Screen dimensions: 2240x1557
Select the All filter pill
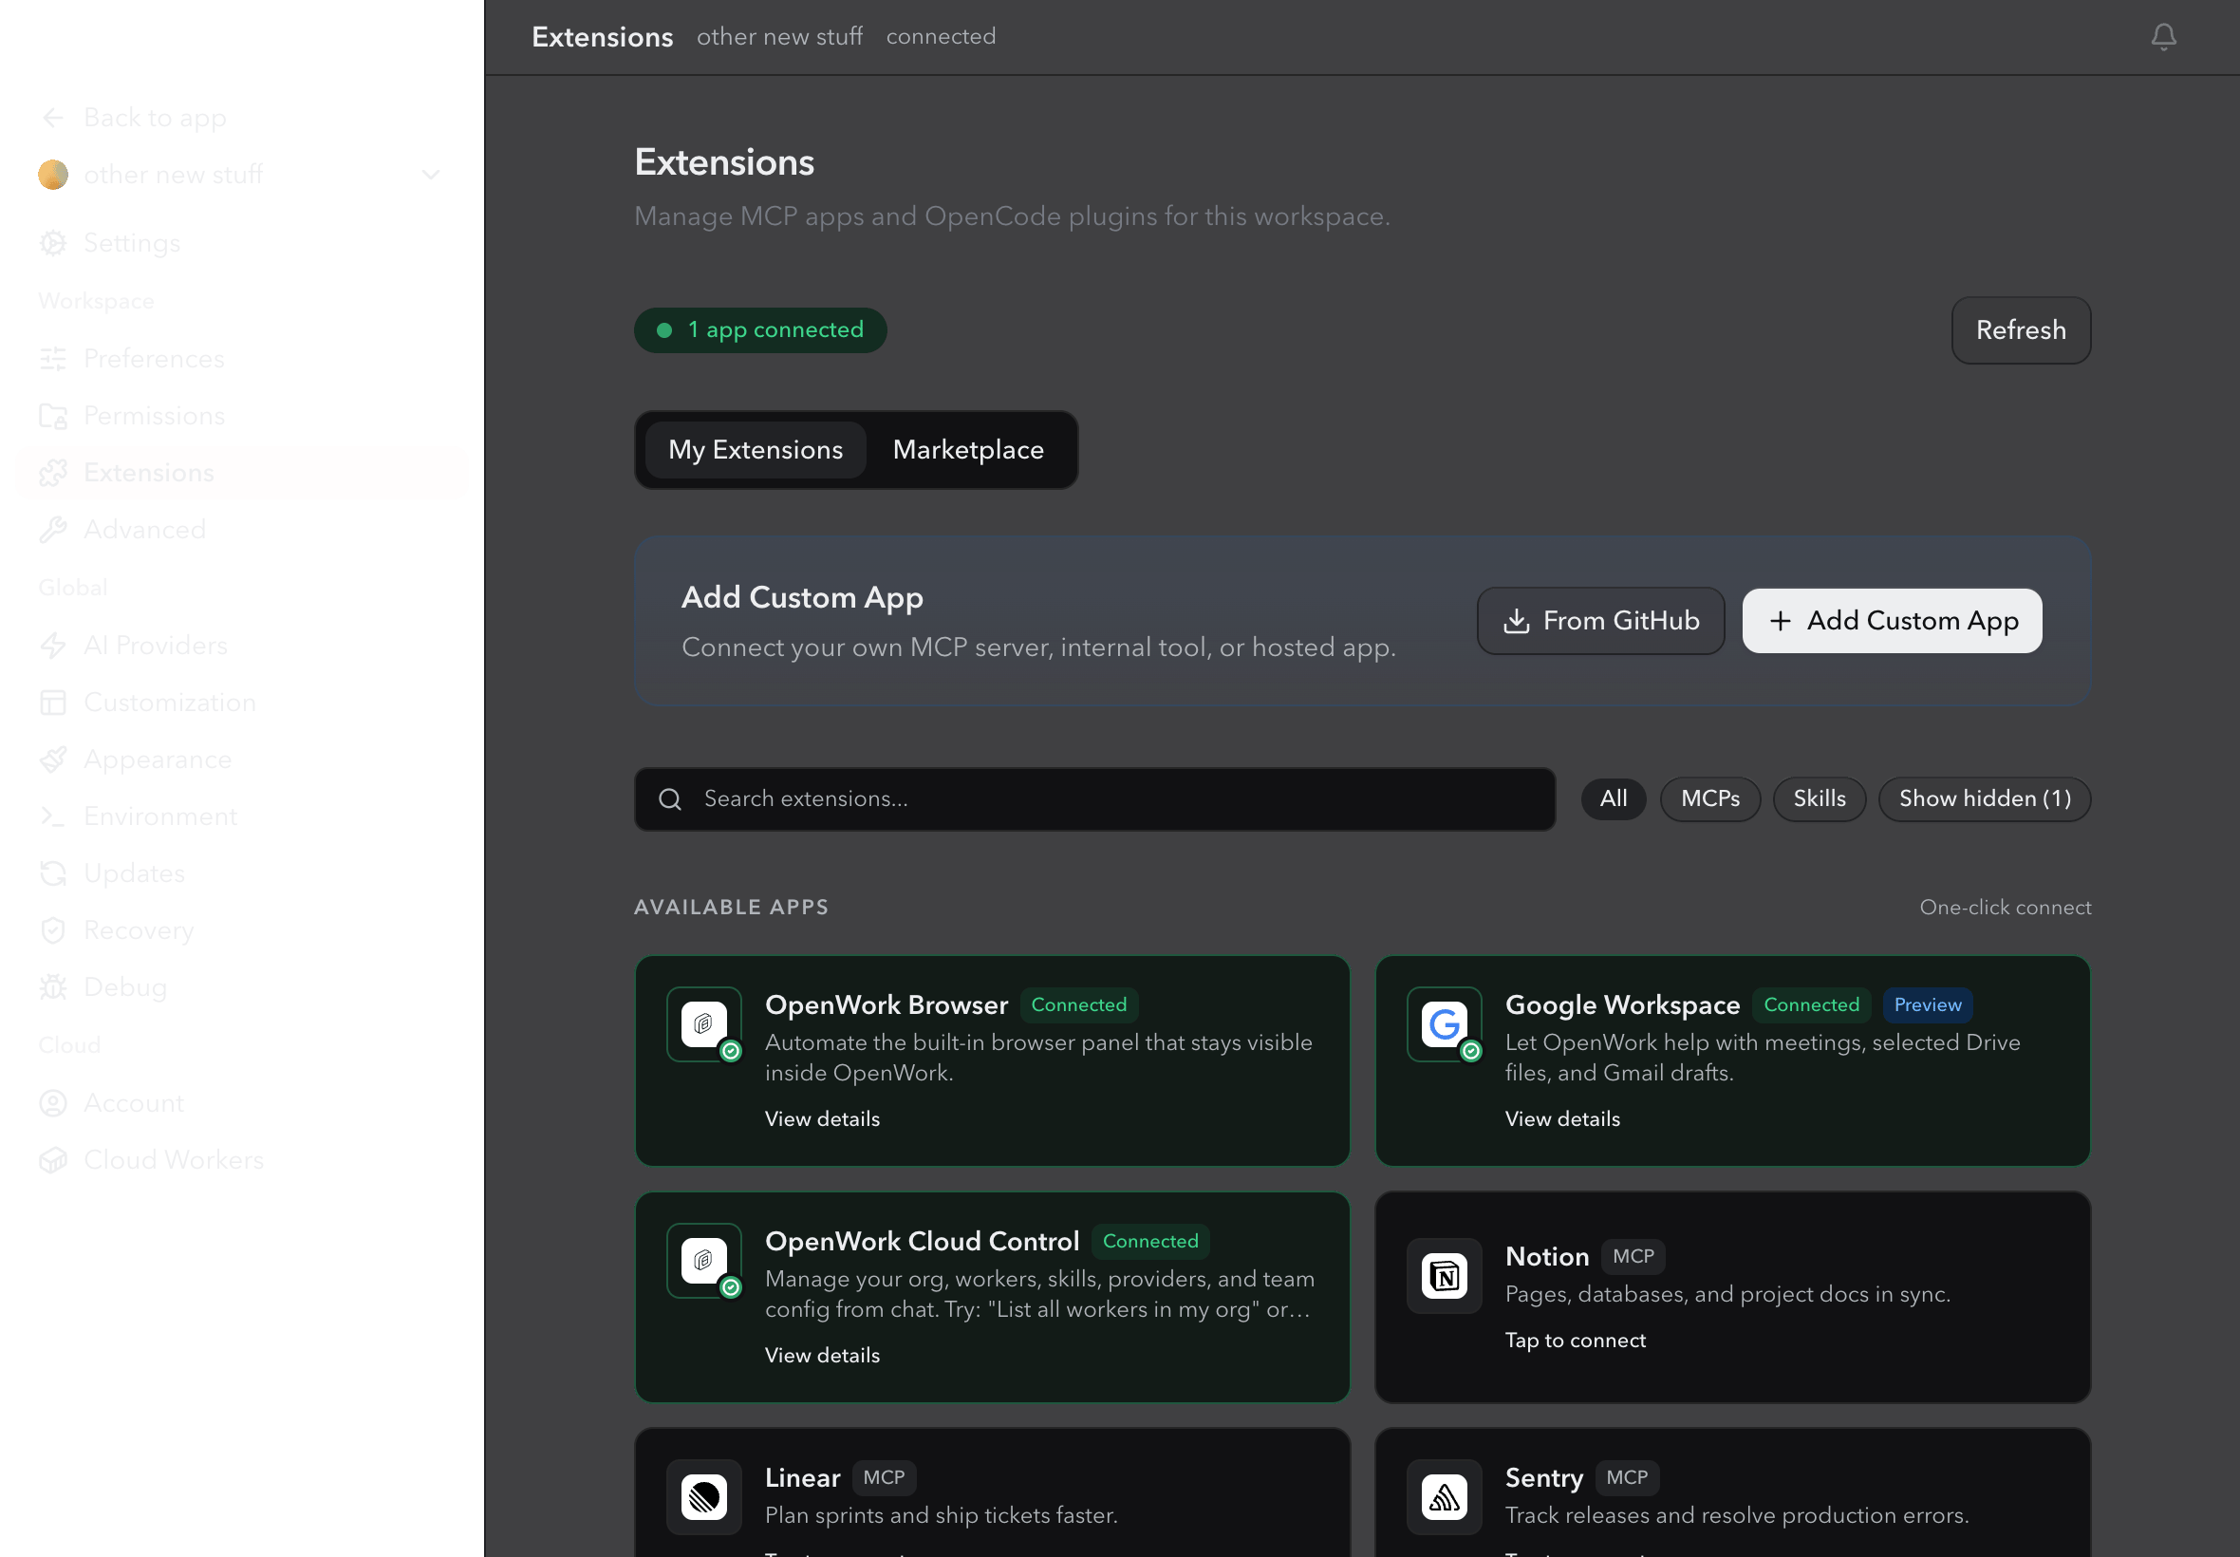(x=1613, y=799)
